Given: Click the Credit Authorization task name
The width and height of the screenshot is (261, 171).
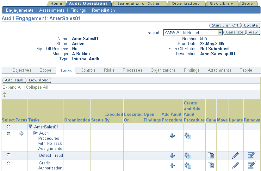Looking at the screenshot, I should coord(50,165).
